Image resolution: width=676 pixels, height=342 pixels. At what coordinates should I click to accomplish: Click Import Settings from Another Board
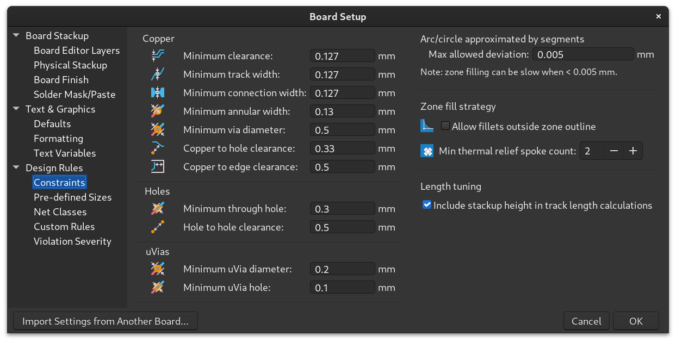point(105,321)
